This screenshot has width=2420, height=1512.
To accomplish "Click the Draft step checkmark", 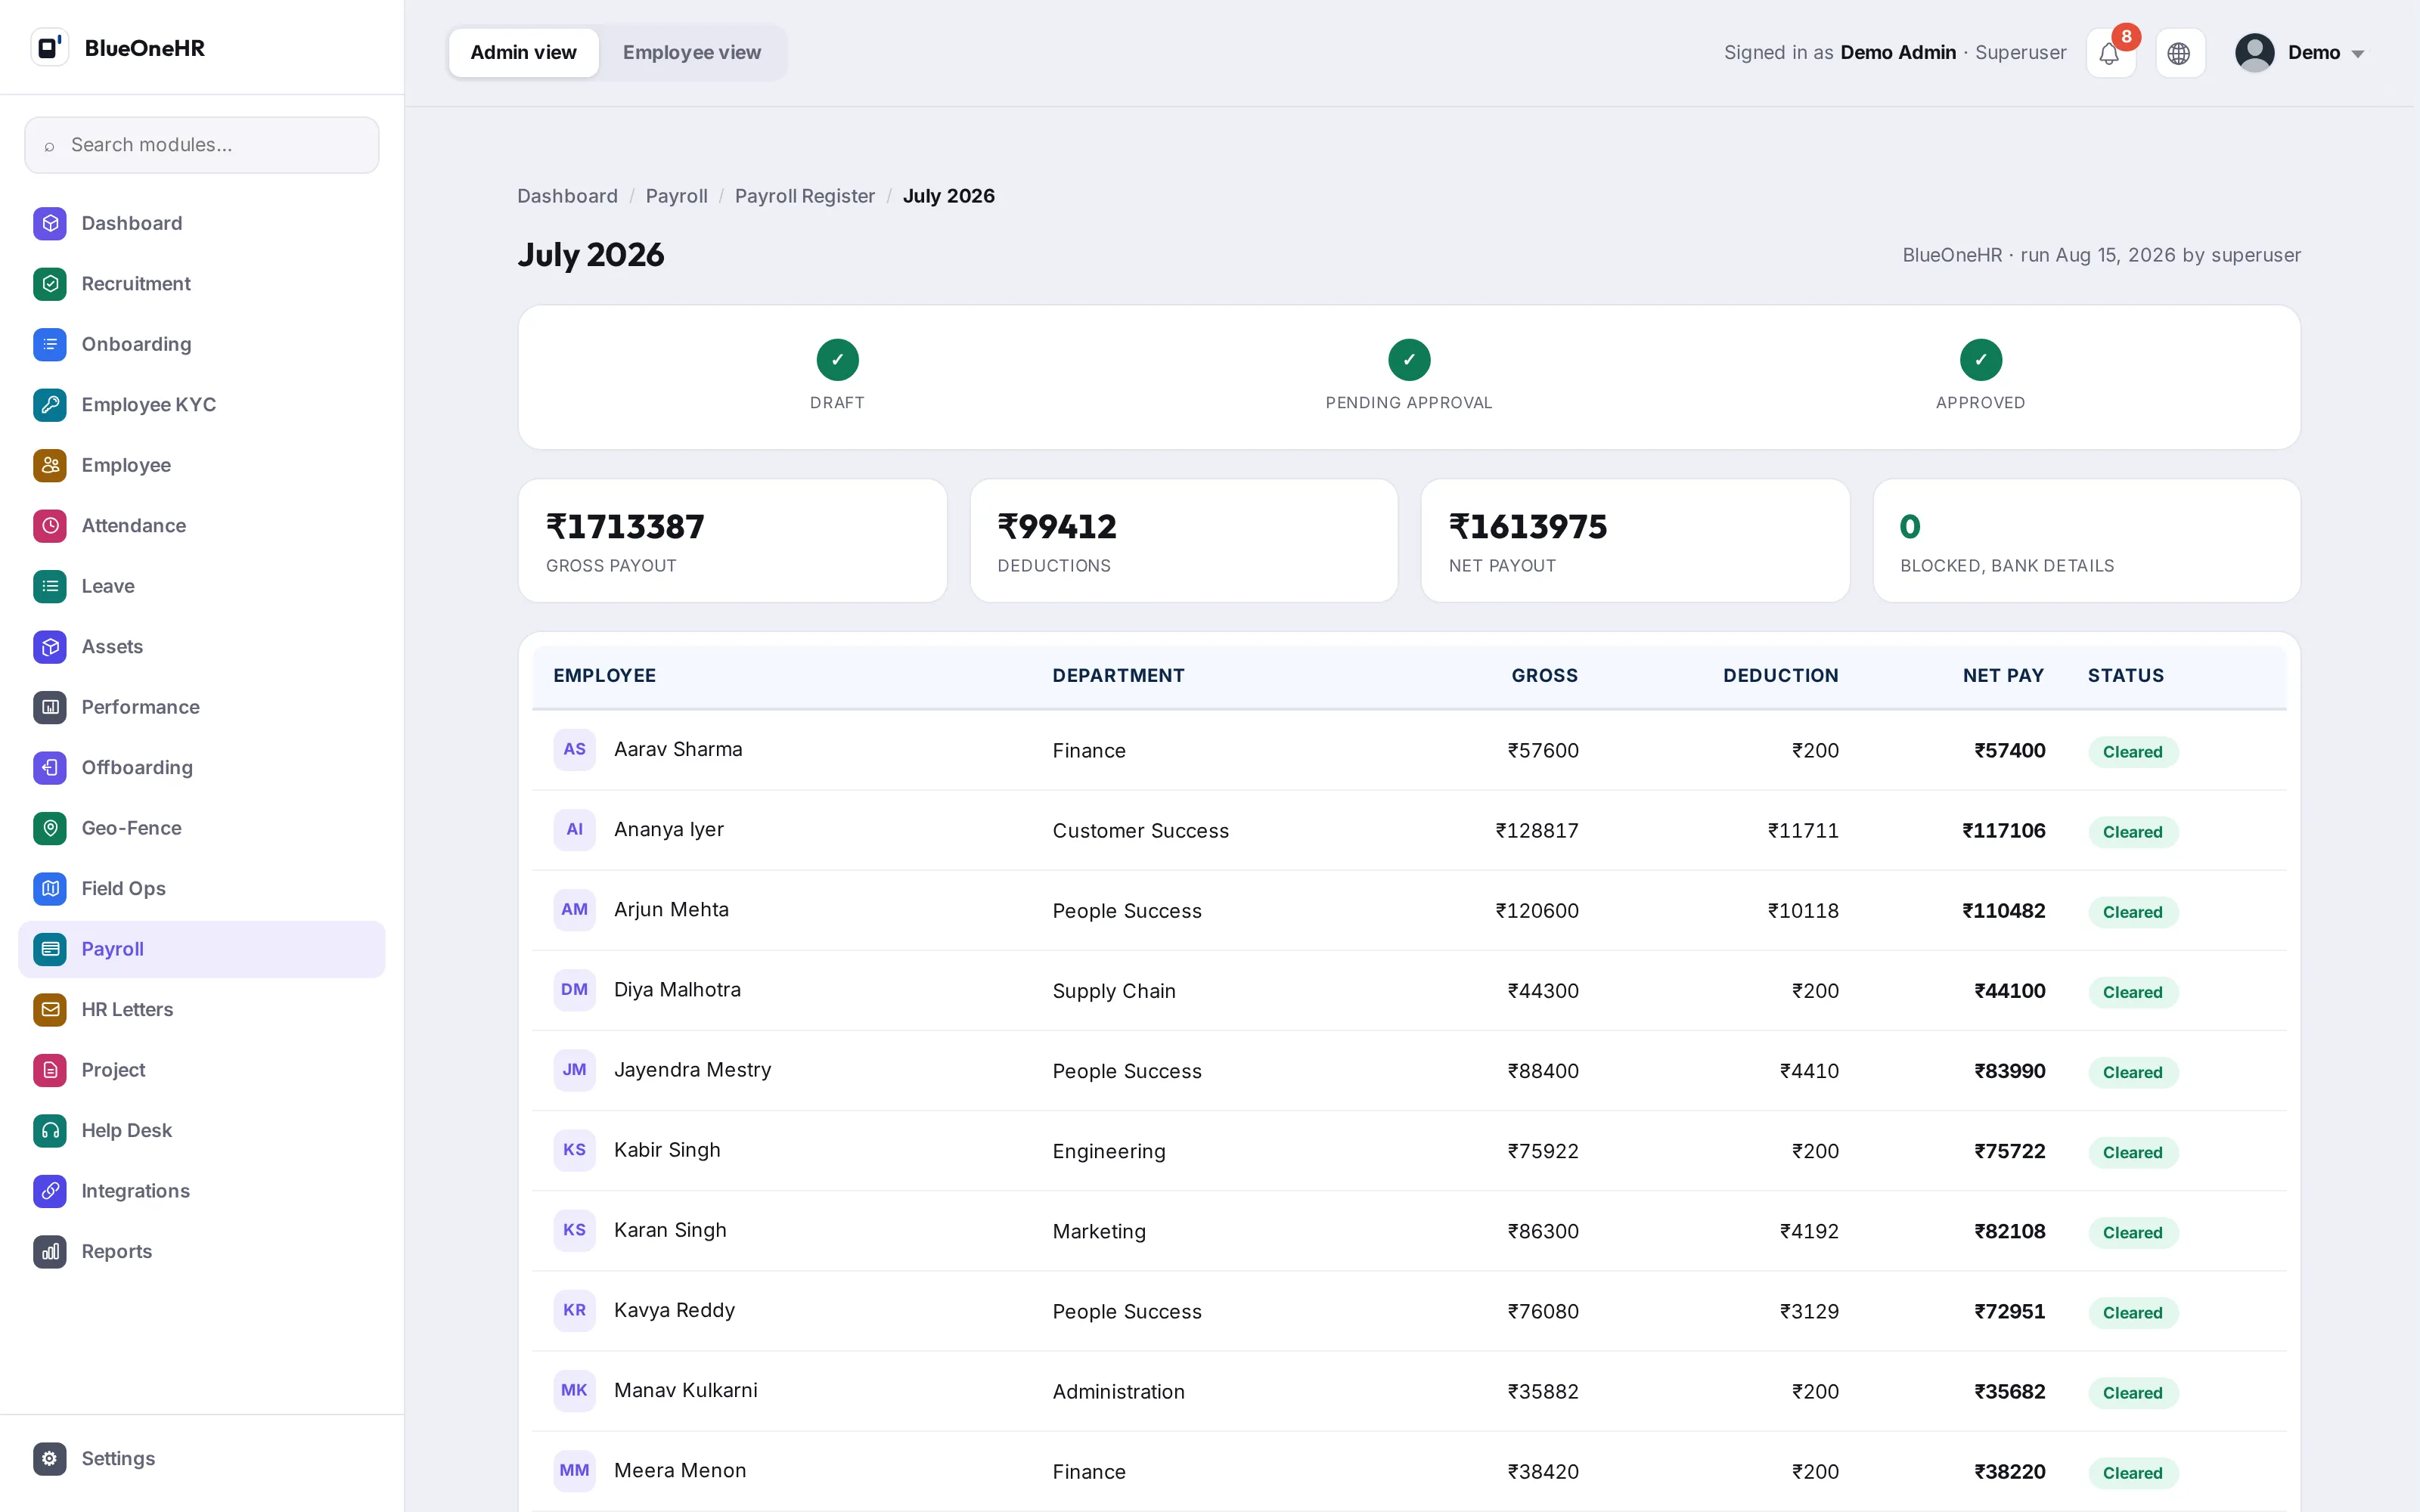I will click(x=837, y=360).
